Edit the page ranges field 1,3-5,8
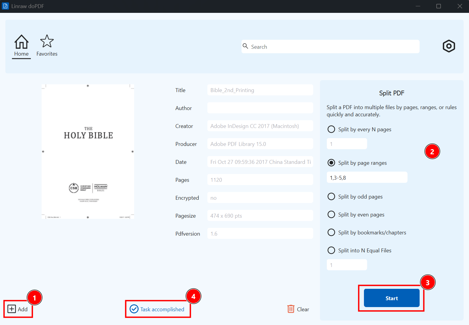 click(367, 178)
